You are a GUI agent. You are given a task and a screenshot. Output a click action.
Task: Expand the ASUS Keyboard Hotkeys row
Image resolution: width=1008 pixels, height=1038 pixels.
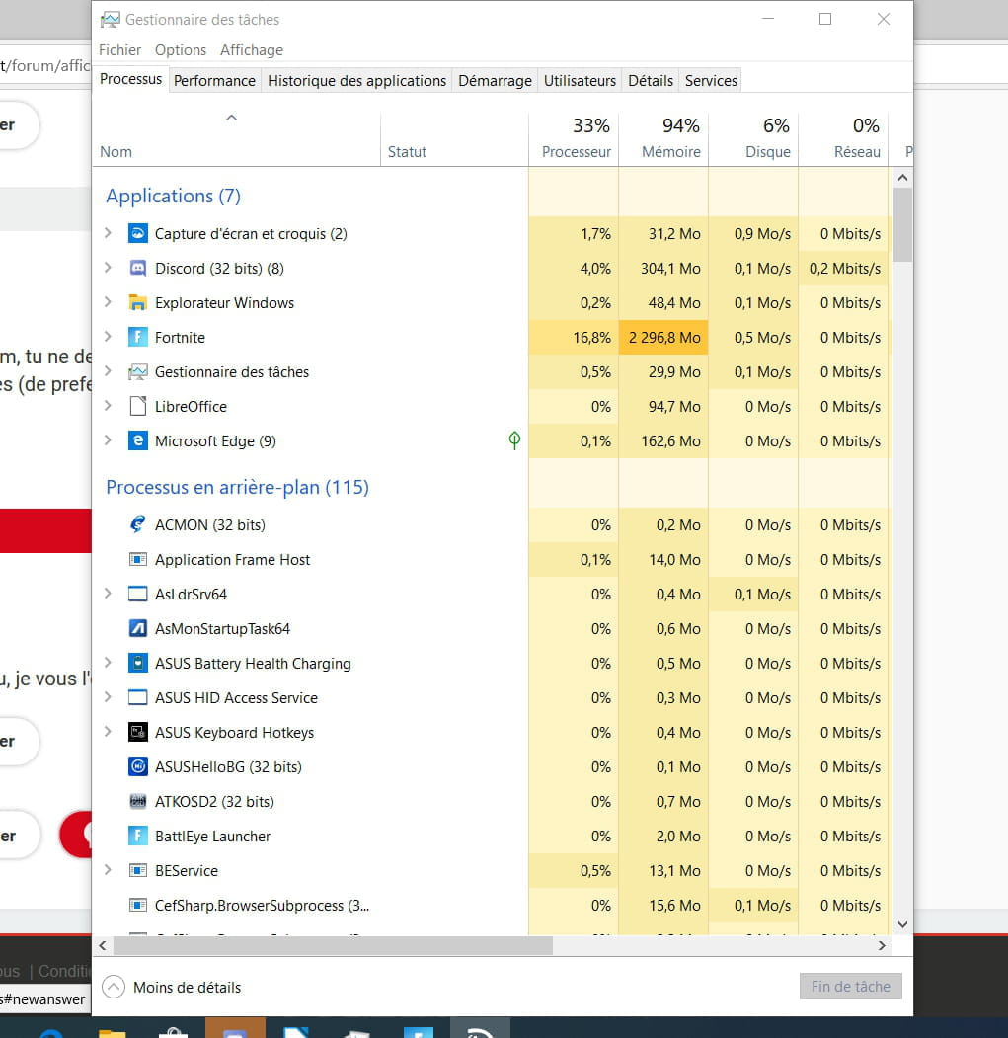click(x=108, y=732)
